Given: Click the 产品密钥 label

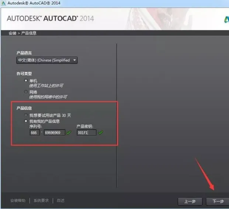Looking at the screenshot, I should click(85, 126).
